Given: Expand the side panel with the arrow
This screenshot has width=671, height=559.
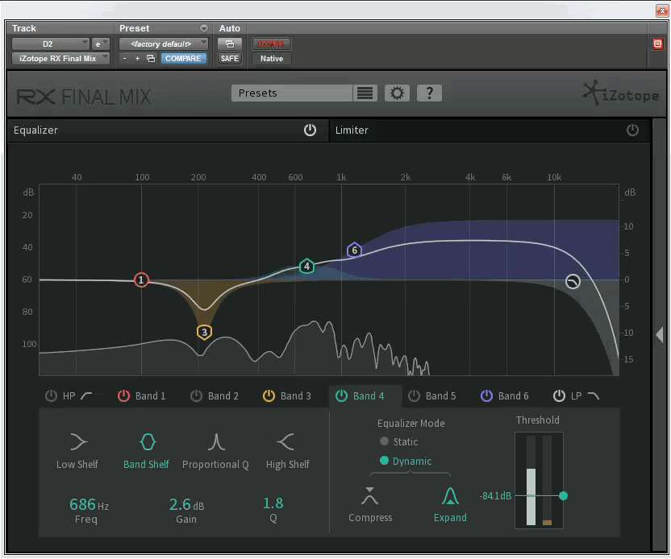Looking at the screenshot, I should point(660,334).
